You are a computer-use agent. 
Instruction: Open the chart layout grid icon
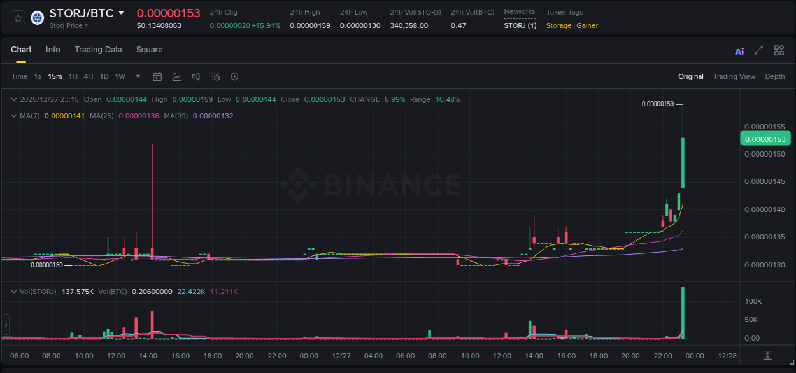click(779, 50)
